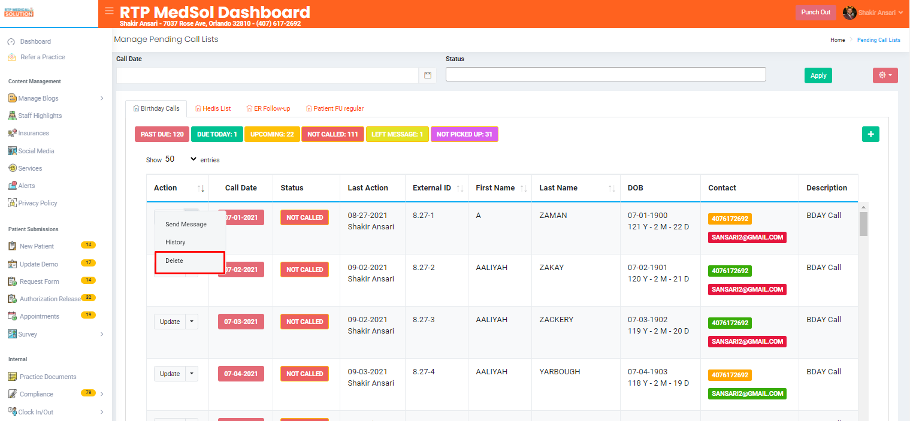Viewport: 910px width, 421px height.
Task: Open the red gear settings dropdown
Action: [x=885, y=75]
